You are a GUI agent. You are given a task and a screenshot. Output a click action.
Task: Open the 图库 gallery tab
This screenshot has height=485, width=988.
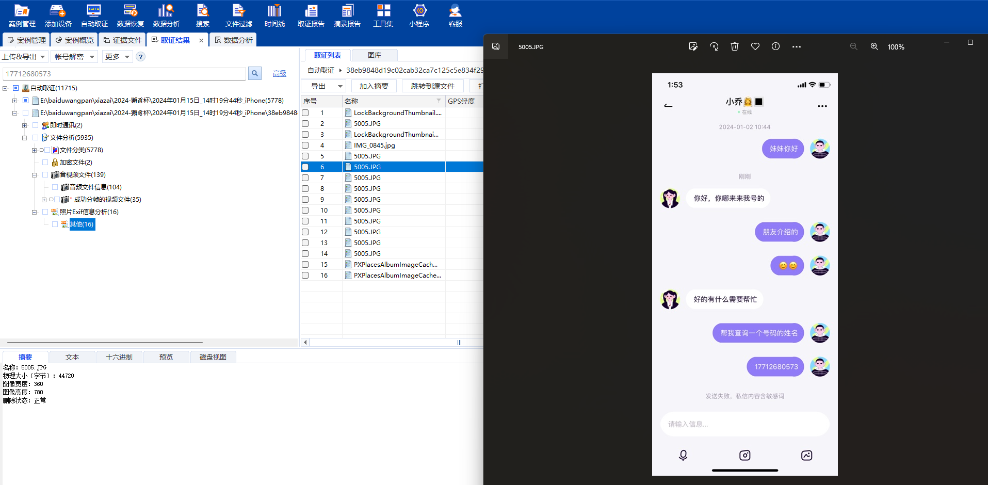point(375,55)
